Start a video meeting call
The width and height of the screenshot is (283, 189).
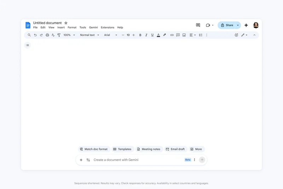click(x=208, y=25)
